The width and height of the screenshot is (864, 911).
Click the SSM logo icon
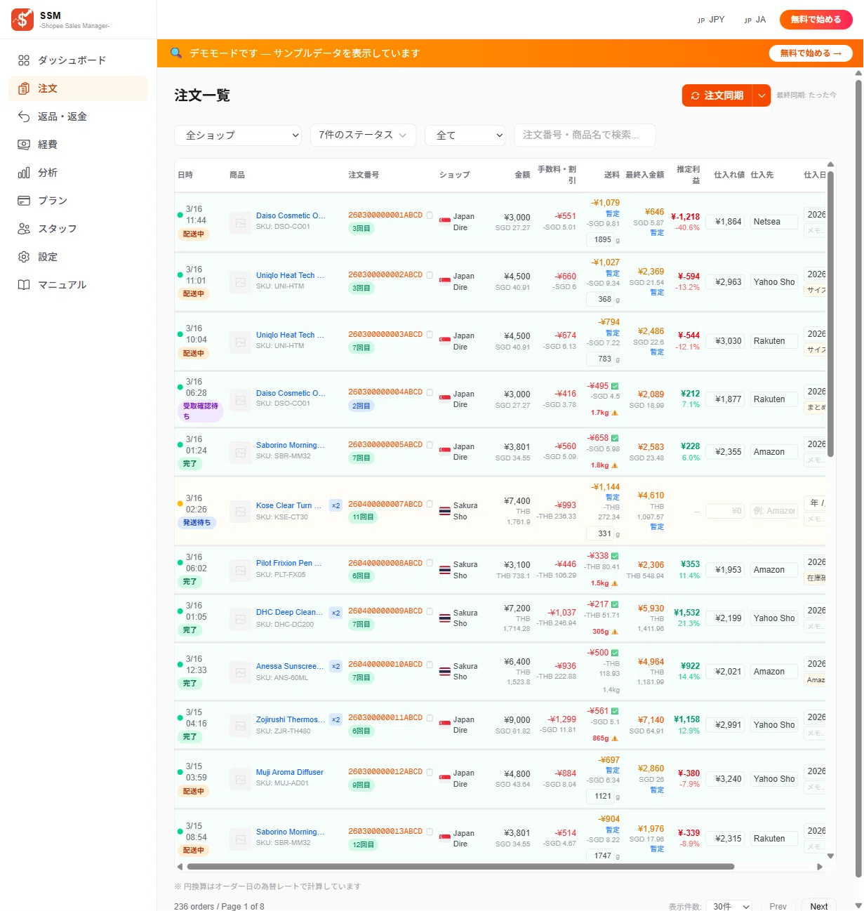22,20
